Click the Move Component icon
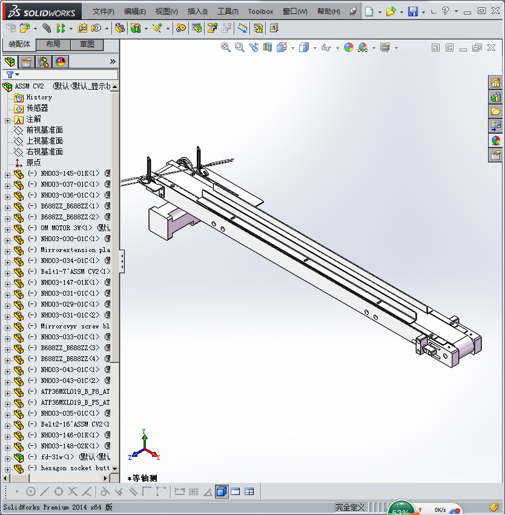The image size is (505, 515). pyautogui.click(x=96, y=28)
